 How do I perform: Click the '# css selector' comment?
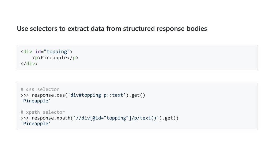tap(40, 89)
